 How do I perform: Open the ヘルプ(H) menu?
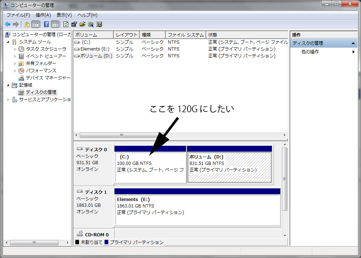pyautogui.click(x=87, y=15)
